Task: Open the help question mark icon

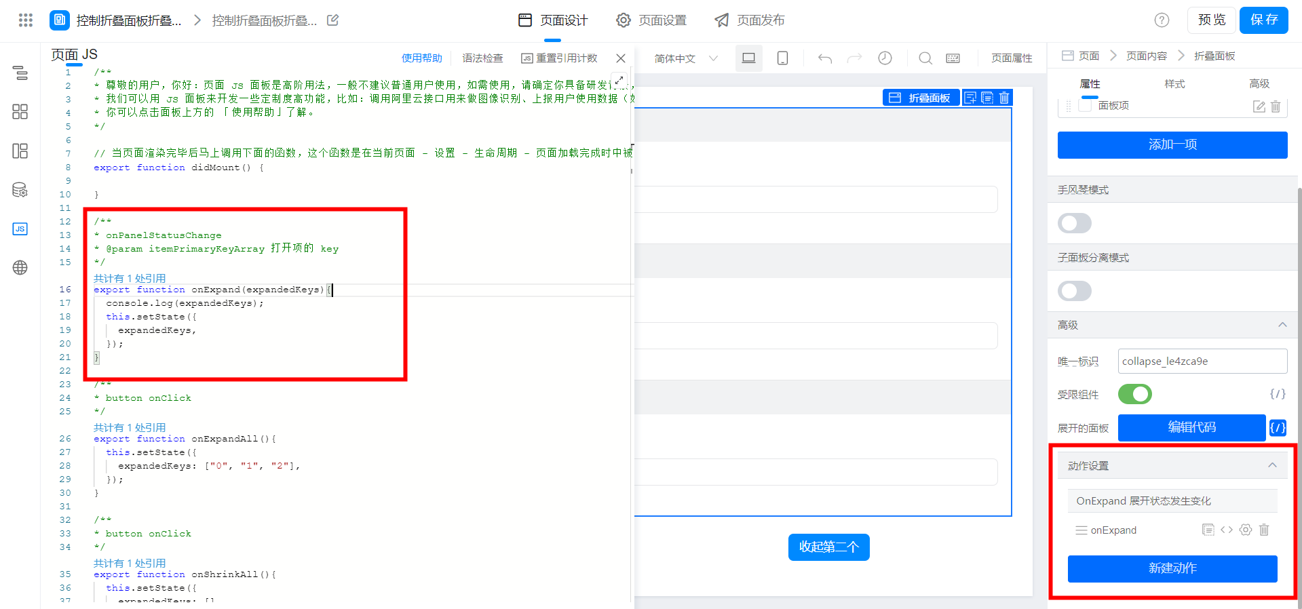Action: [x=1162, y=20]
